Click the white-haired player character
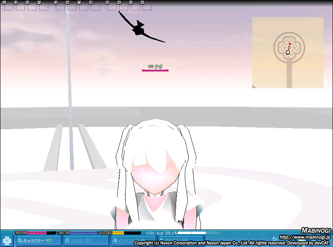This screenshot has width=333, height=247. click(156, 174)
